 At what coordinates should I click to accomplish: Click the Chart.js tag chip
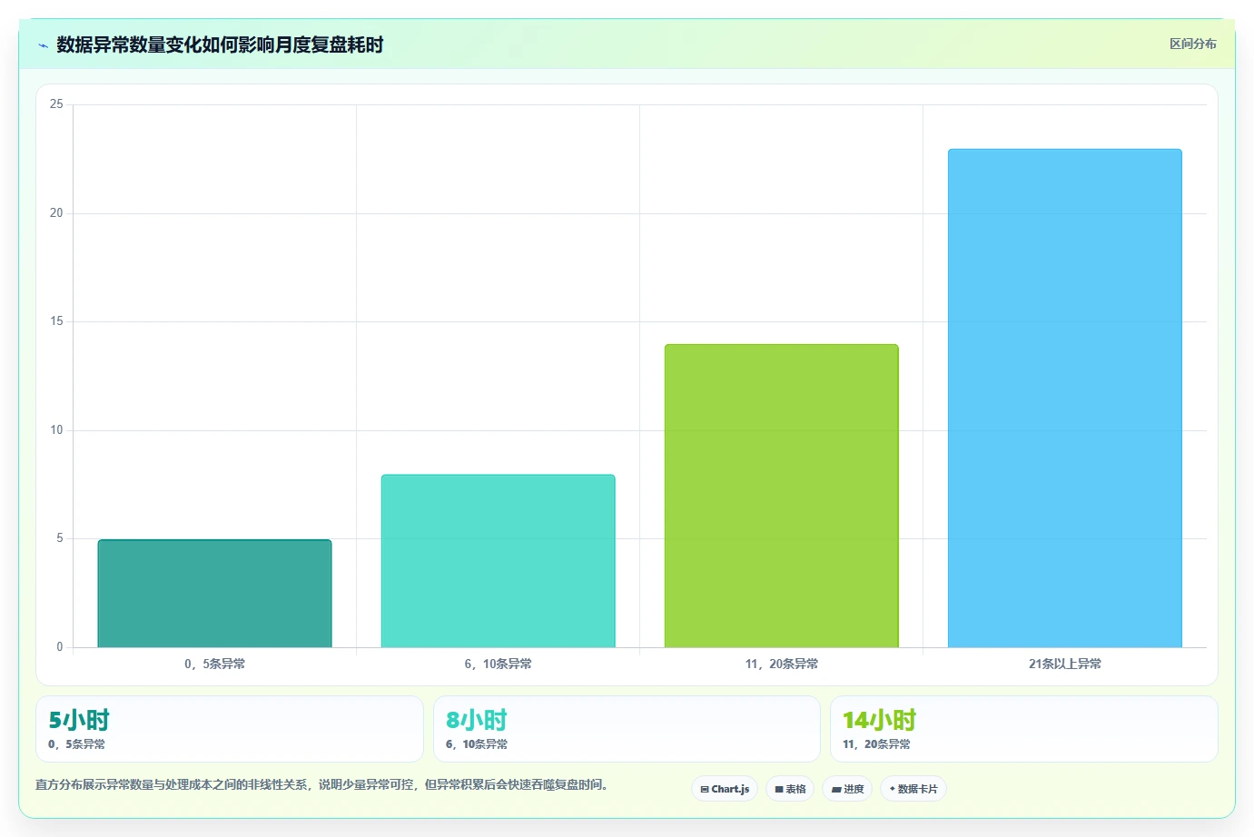point(725,789)
